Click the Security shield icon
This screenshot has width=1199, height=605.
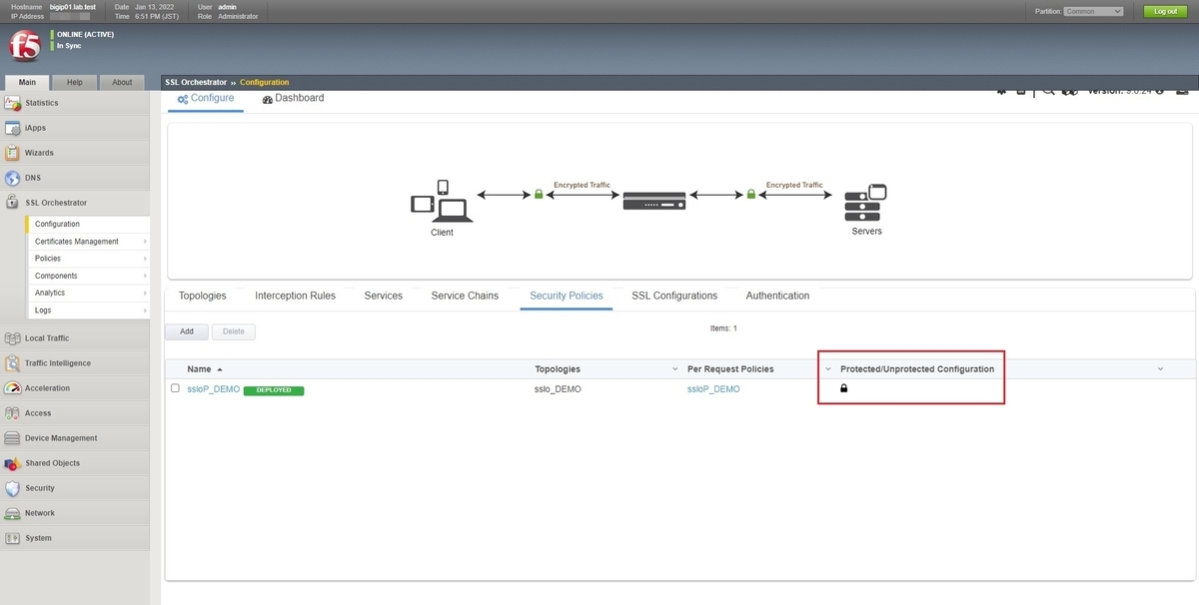[12, 488]
